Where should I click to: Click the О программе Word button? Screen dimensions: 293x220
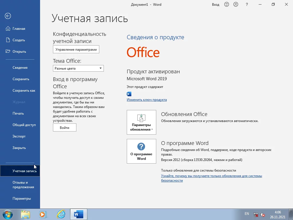click(x=141, y=151)
